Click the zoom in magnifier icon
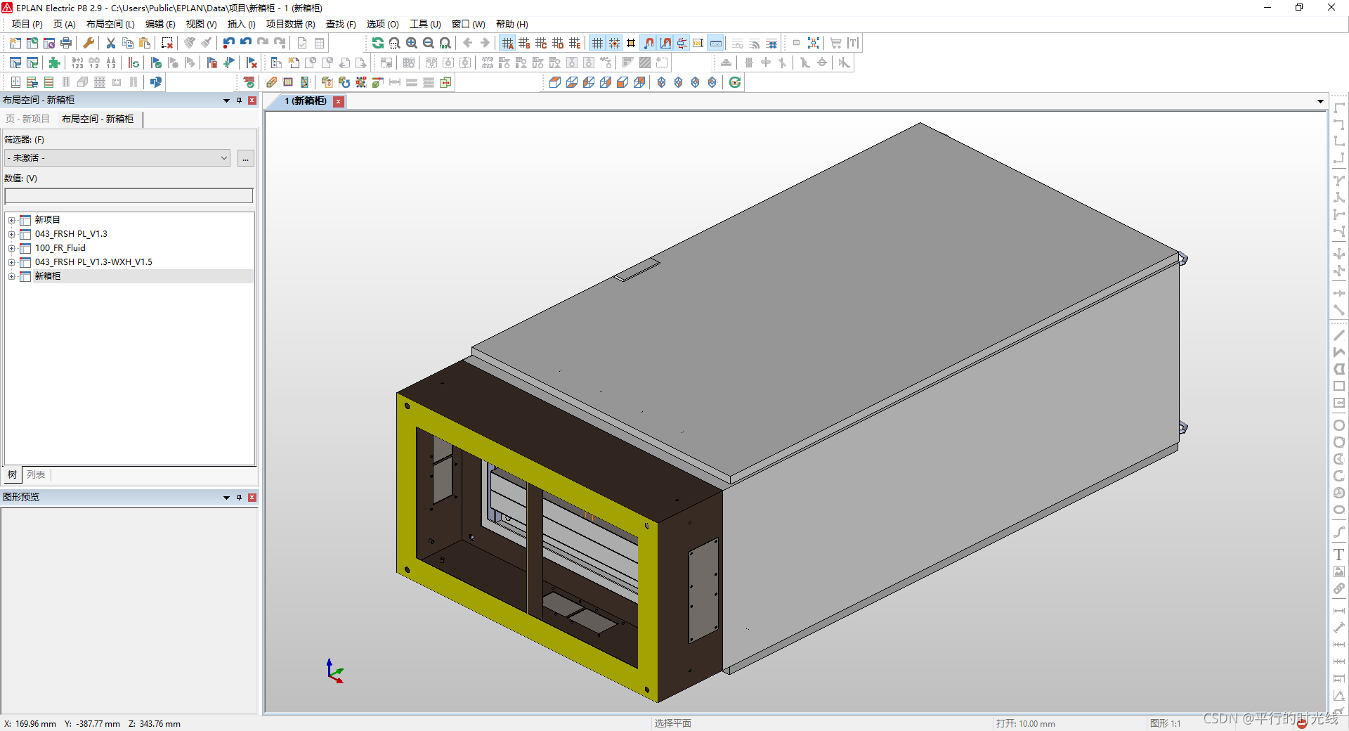 pos(412,43)
